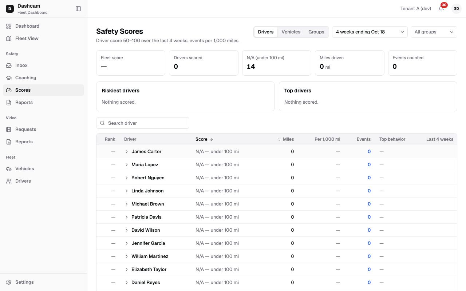Click the Search driver input field
The height and width of the screenshot is (291, 466).
pos(143,123)
